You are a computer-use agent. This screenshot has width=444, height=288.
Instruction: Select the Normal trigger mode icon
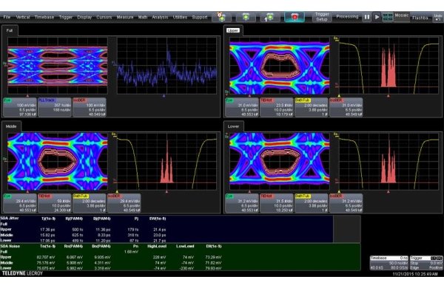point(246,17)
